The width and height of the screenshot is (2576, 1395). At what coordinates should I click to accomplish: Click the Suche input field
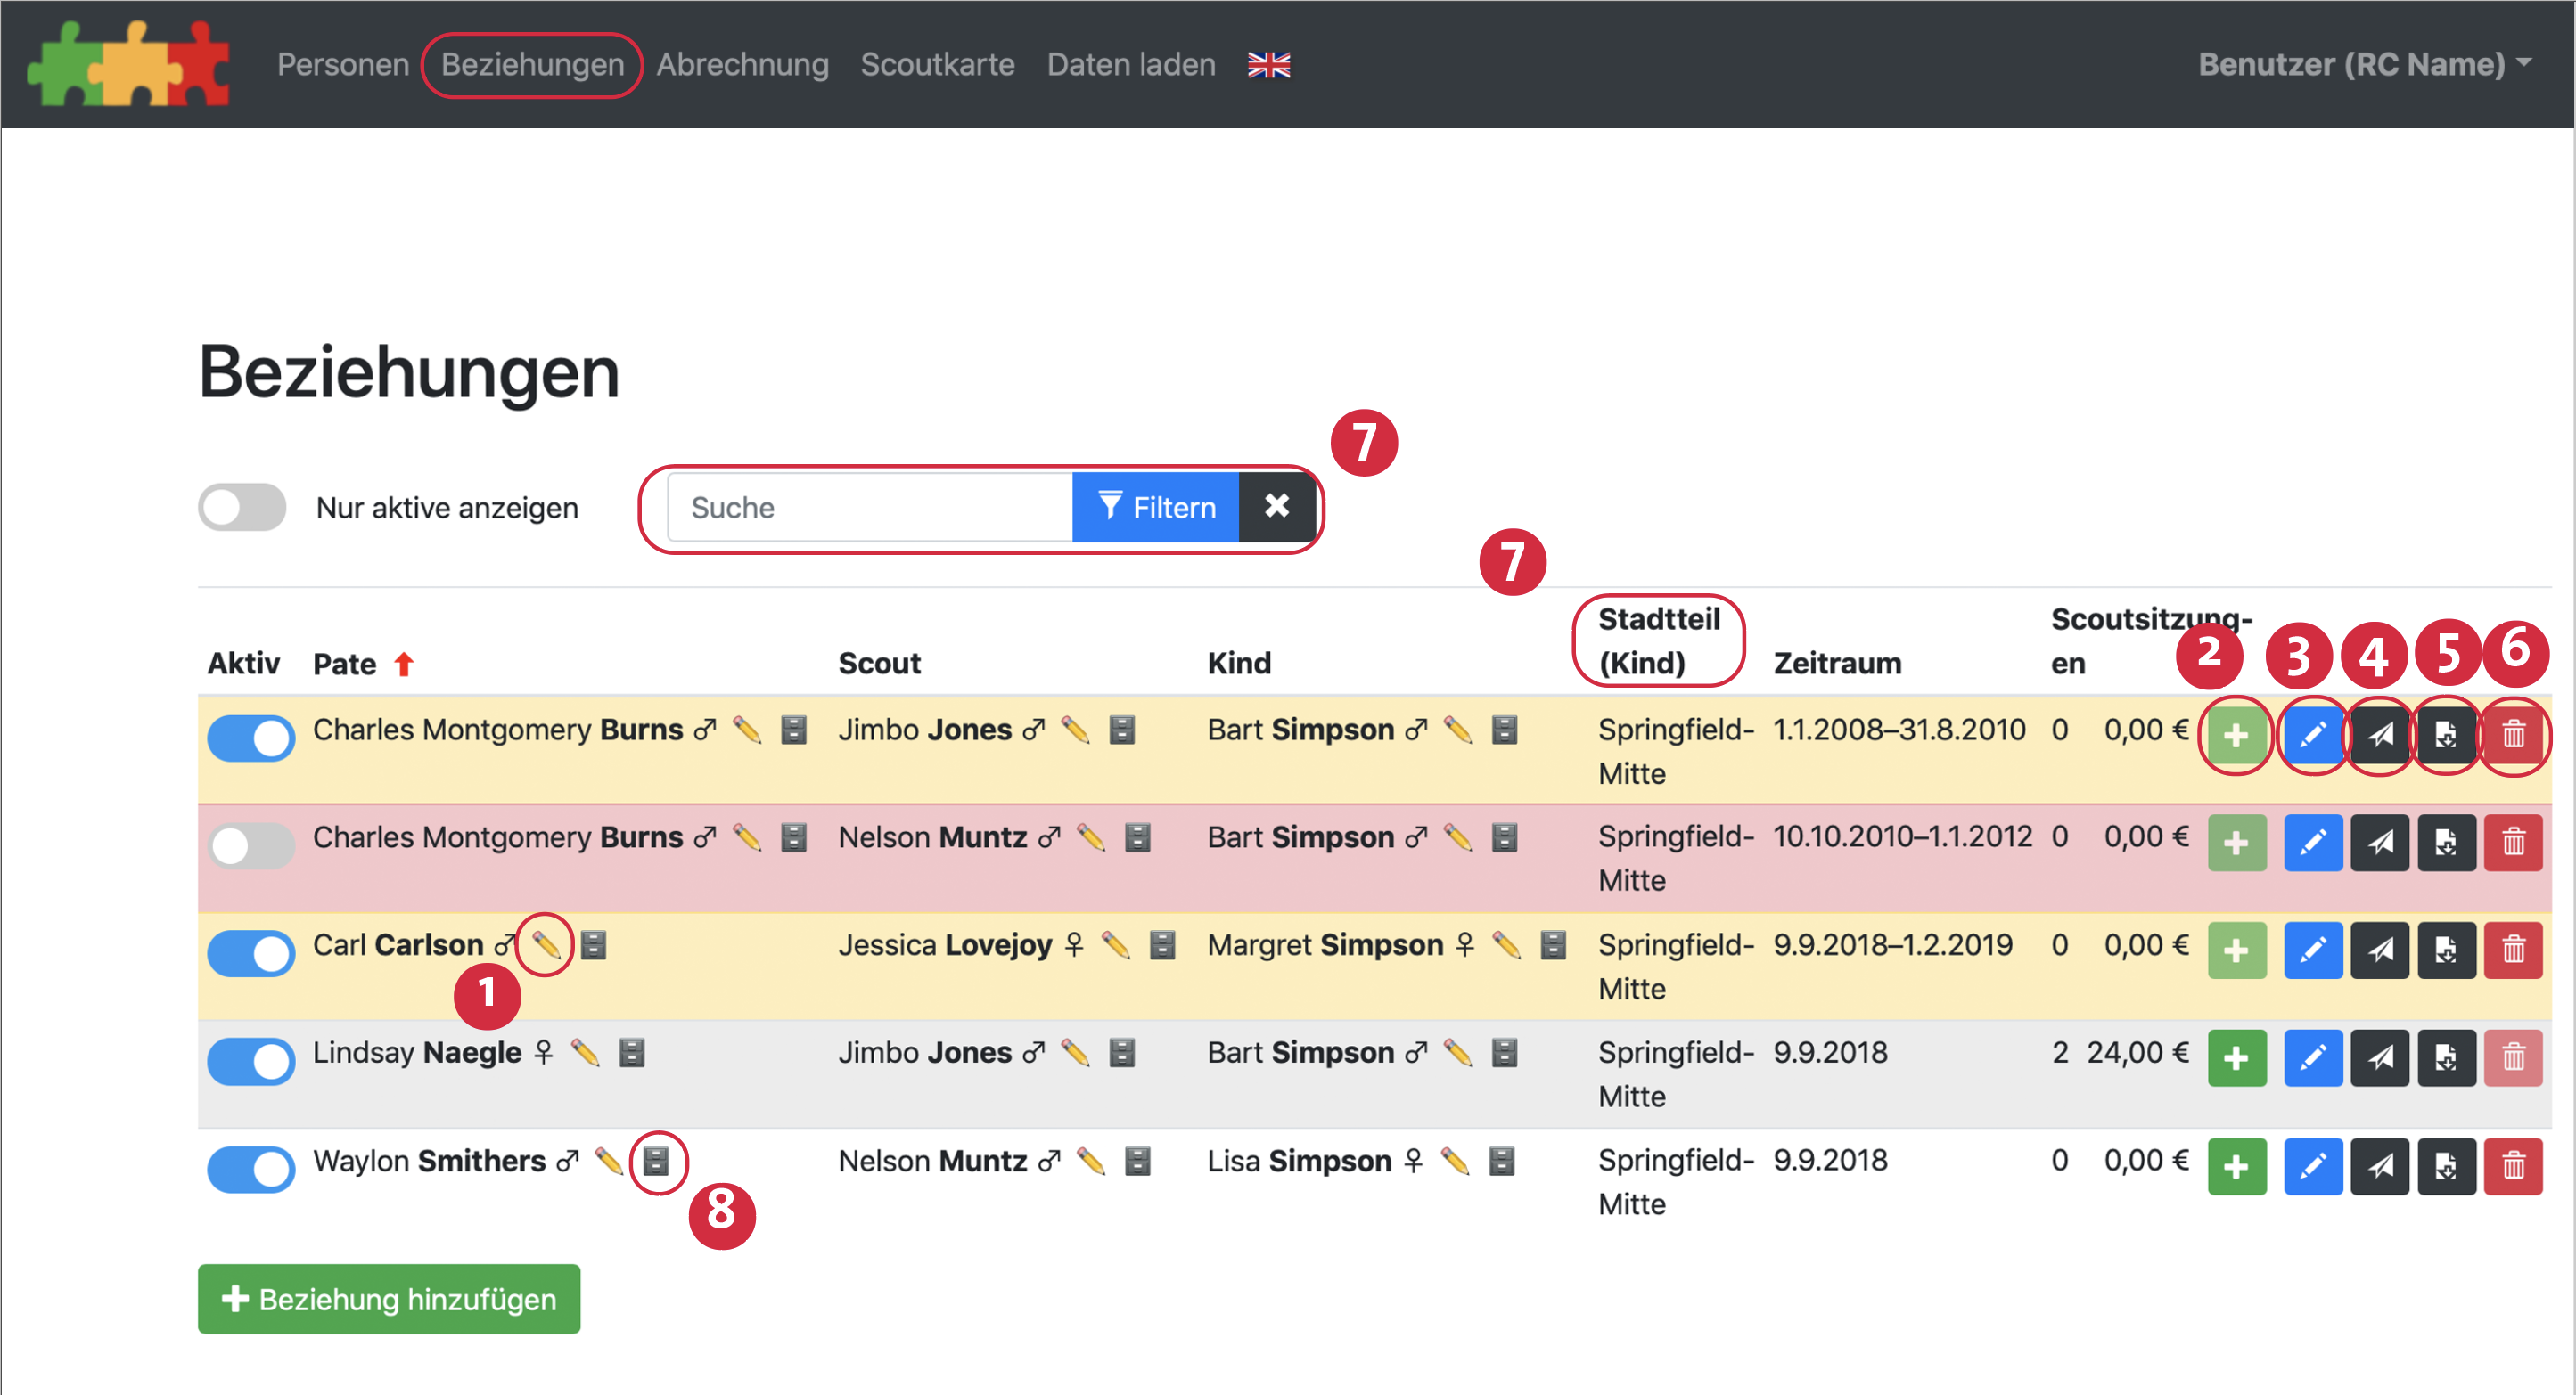(869, 508)
